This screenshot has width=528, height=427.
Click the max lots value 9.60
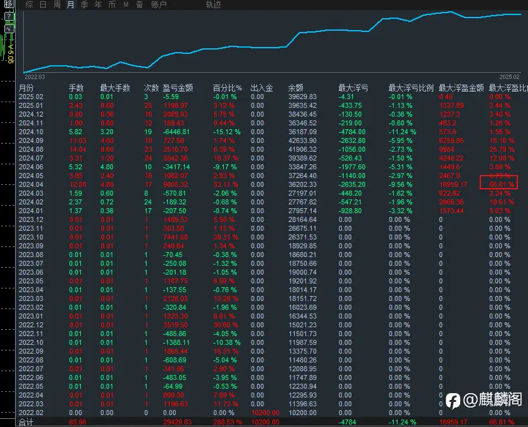pos(107,149)
